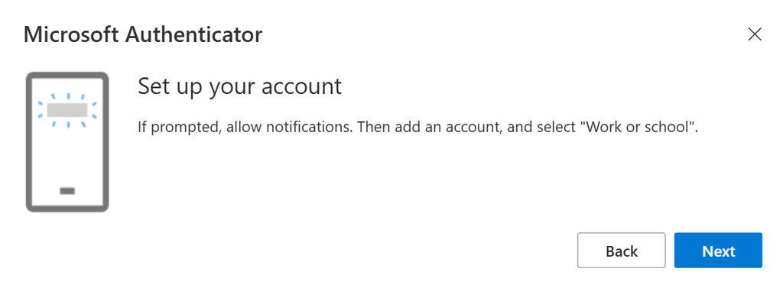Click blue rays left of notification banner
The height and width of the screenshot is (288, 783).
(41, 110)
